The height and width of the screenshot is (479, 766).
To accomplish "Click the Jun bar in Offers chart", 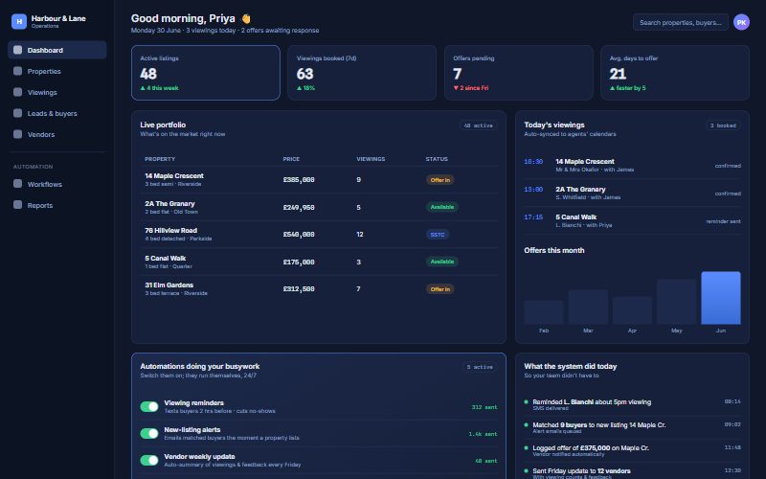I will (x=721, y=298).
